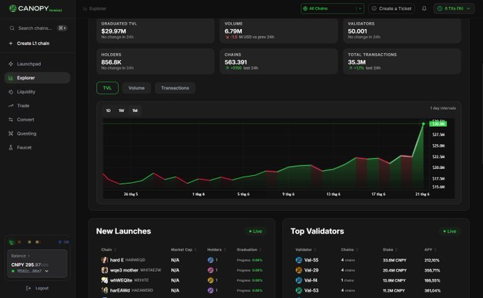Screen dimensions: 483x298
Task: Click the Val-29 validator avatar
Action: [299, 270]
